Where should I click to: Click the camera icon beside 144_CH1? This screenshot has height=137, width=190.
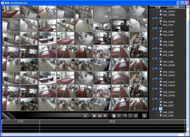(160, 102)
